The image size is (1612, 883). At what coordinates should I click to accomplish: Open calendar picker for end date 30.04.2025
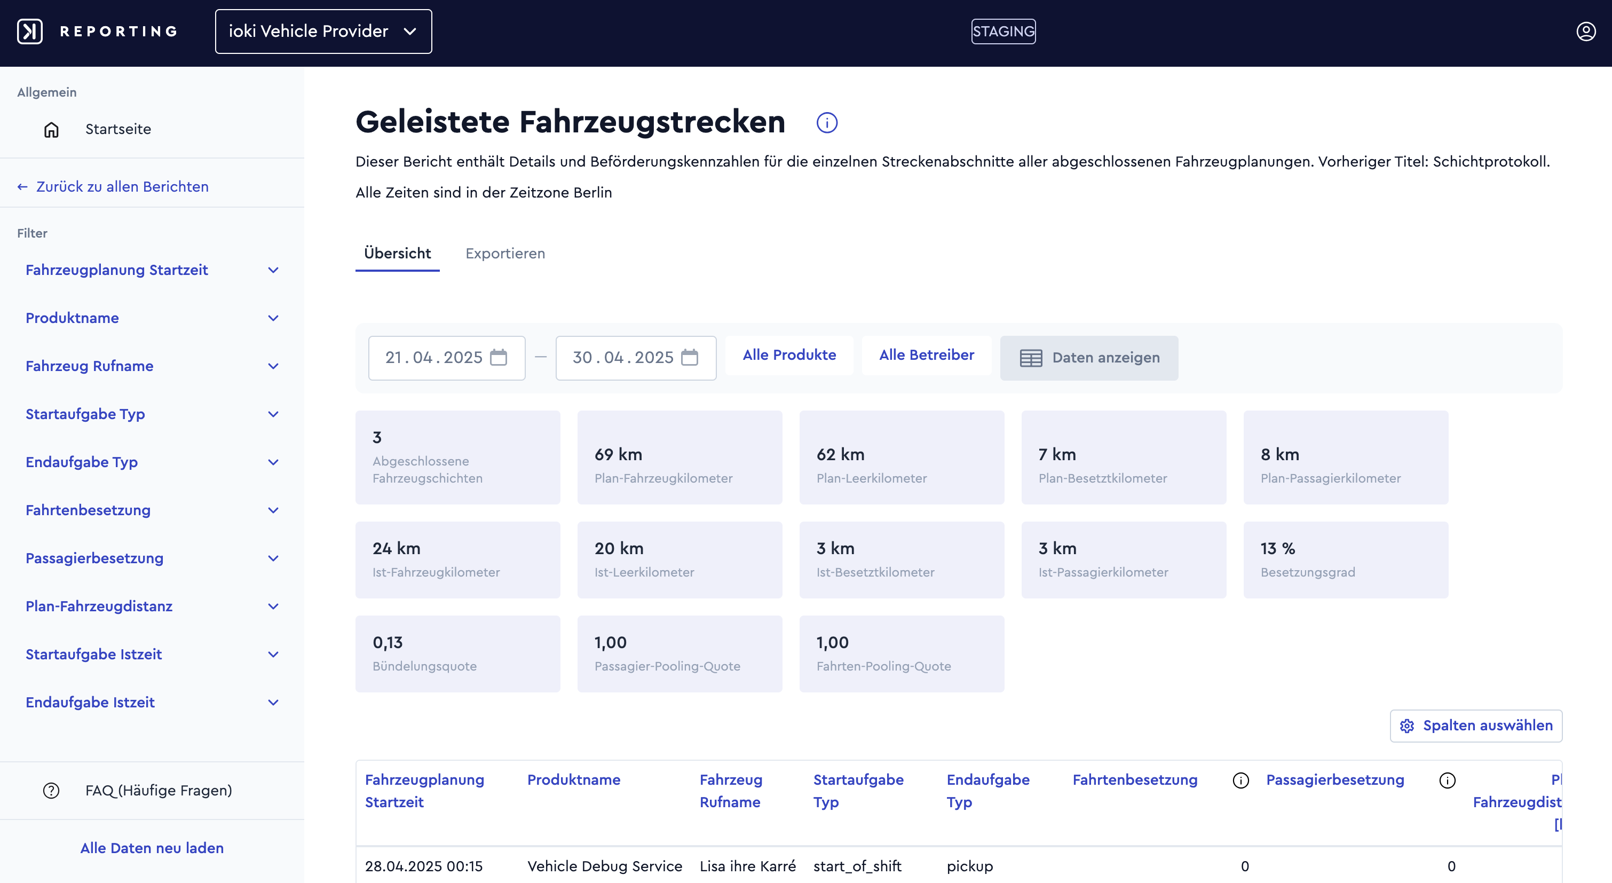(689, 357)
